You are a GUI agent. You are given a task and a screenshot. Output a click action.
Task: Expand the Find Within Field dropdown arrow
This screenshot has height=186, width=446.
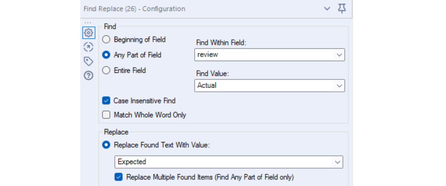click(x=339, y=55)
